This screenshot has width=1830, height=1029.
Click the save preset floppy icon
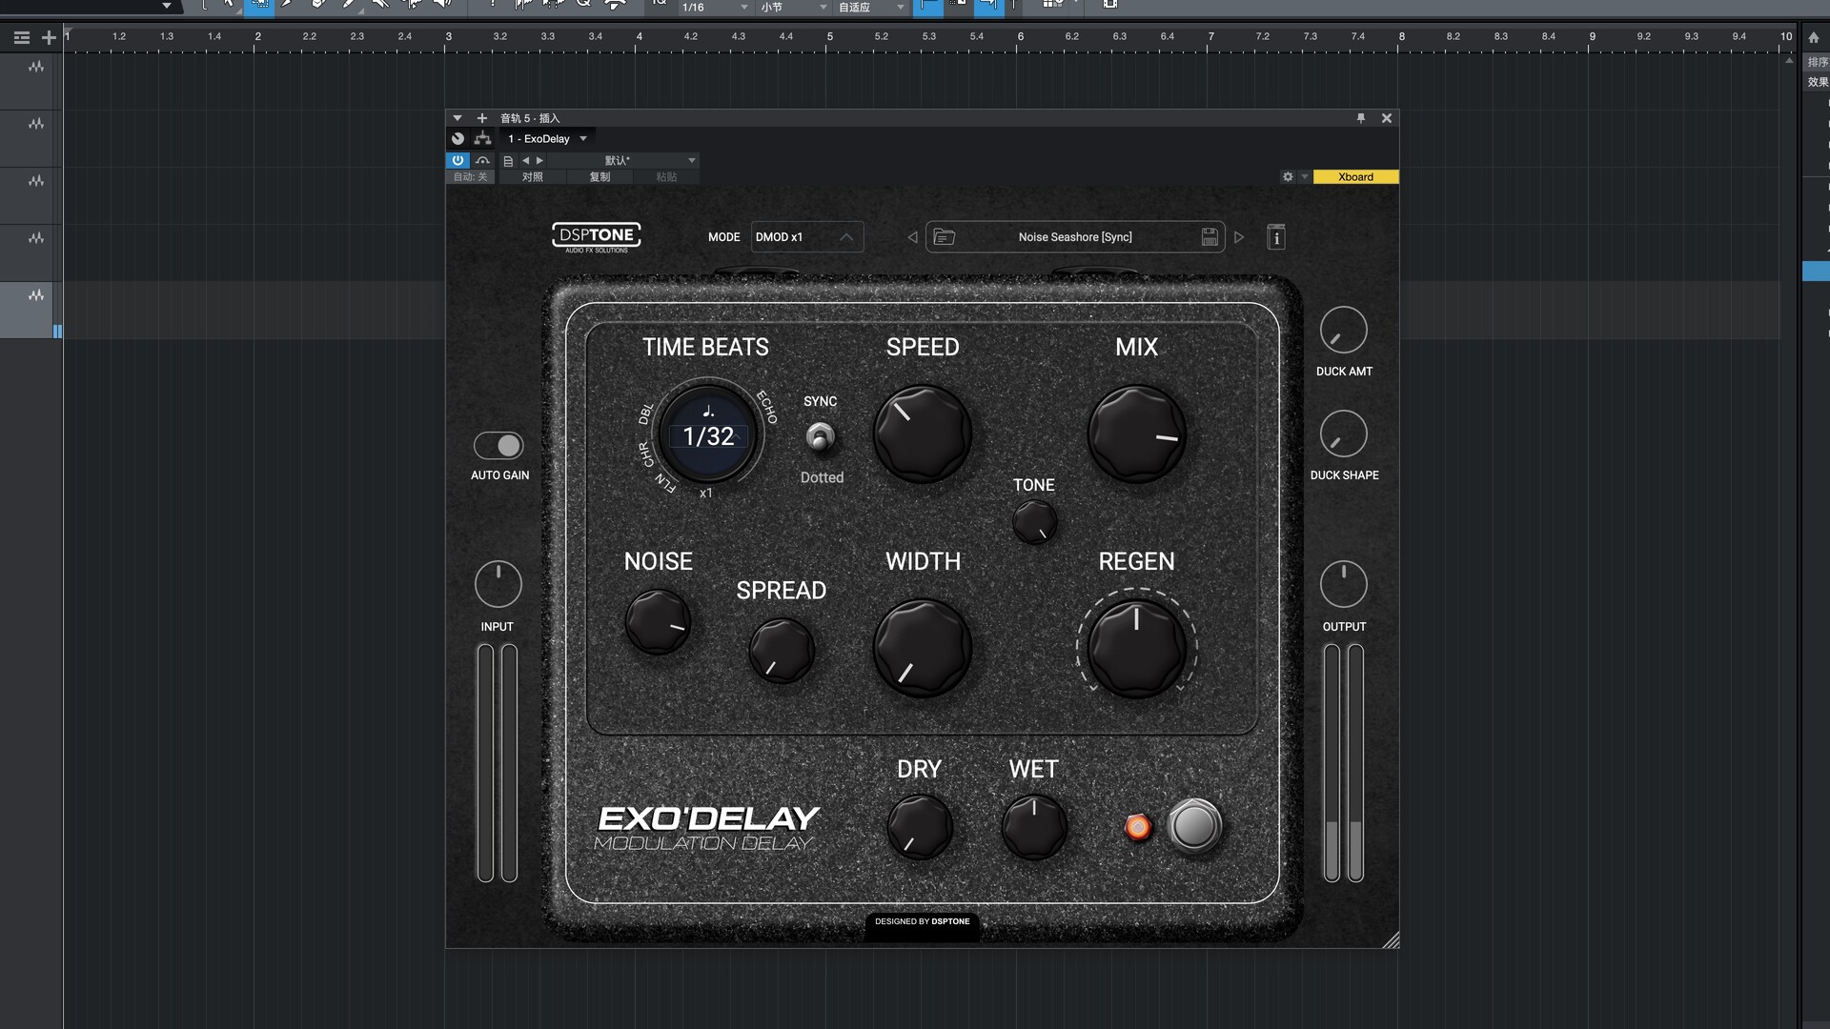[x=1210, y=237]
